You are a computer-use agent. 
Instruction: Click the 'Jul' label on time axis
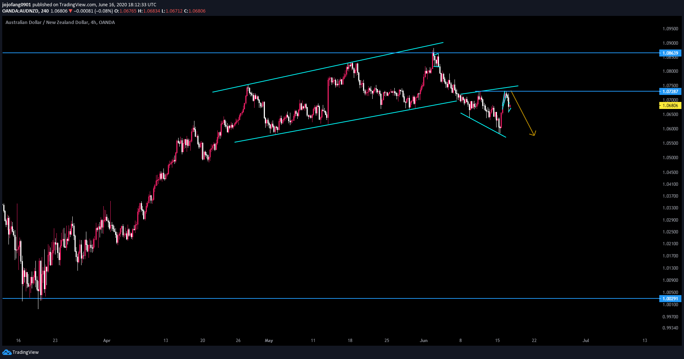pyautogui.click(x=585, y=340)
